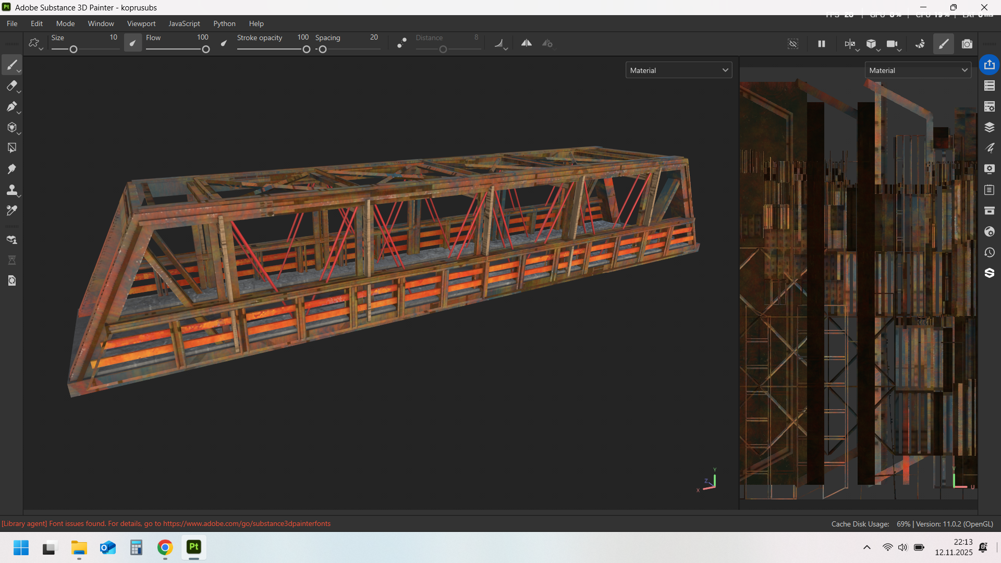Open the camera settings dropdown arrow
This screenshot has width=1001, height=563.
900,50
